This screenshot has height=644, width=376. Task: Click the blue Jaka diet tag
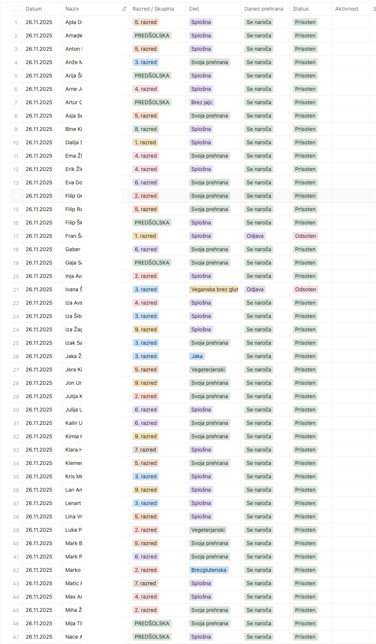[197, 356]
